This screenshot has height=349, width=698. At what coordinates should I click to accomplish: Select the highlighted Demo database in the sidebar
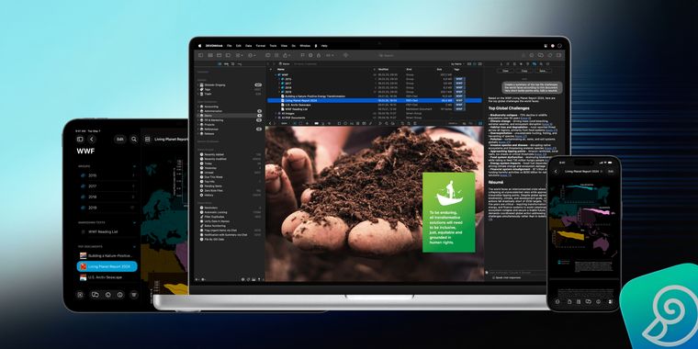(230, 116)
